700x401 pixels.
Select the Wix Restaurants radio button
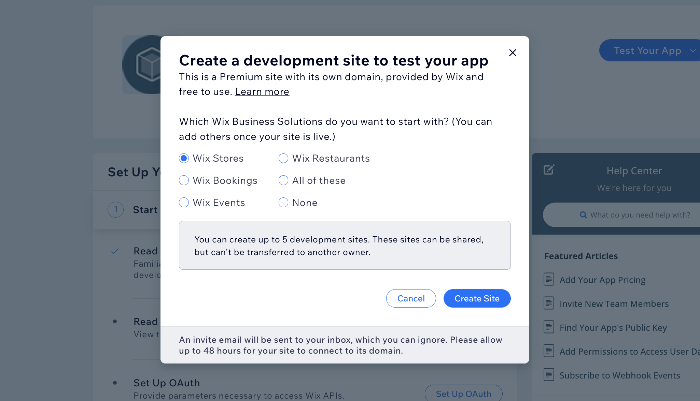coord(283,158)
